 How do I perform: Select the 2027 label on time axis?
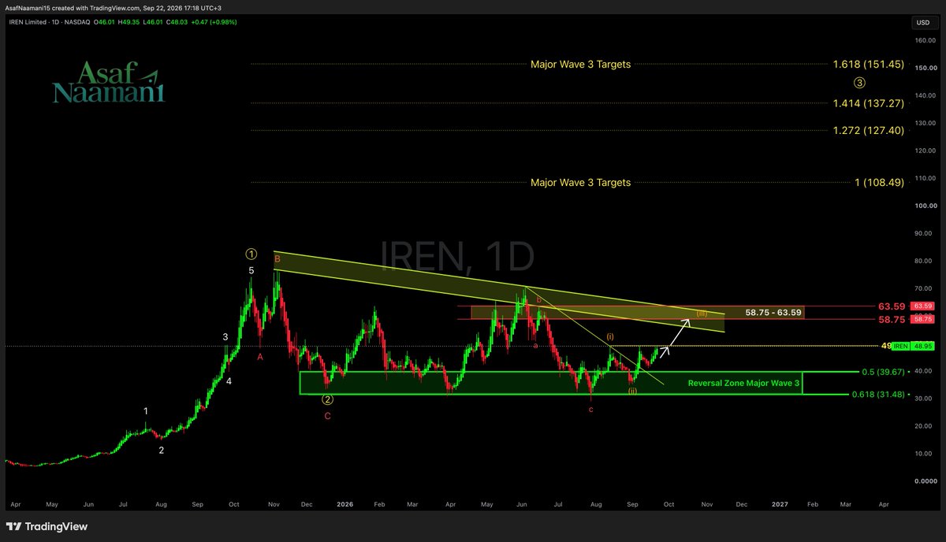780,503
